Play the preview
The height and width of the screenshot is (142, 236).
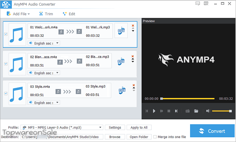(x=154, y=111)
